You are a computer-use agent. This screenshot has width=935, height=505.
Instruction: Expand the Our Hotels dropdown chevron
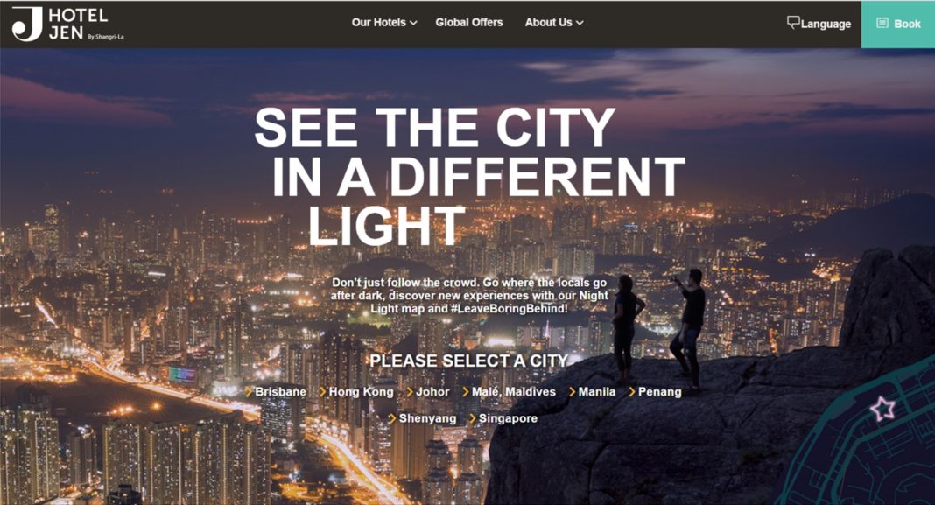coord(414,23)
